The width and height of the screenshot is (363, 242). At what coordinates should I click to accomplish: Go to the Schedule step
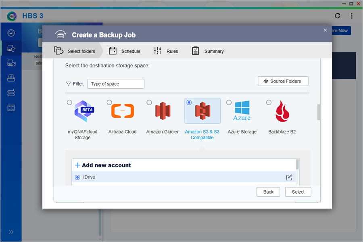125,51
